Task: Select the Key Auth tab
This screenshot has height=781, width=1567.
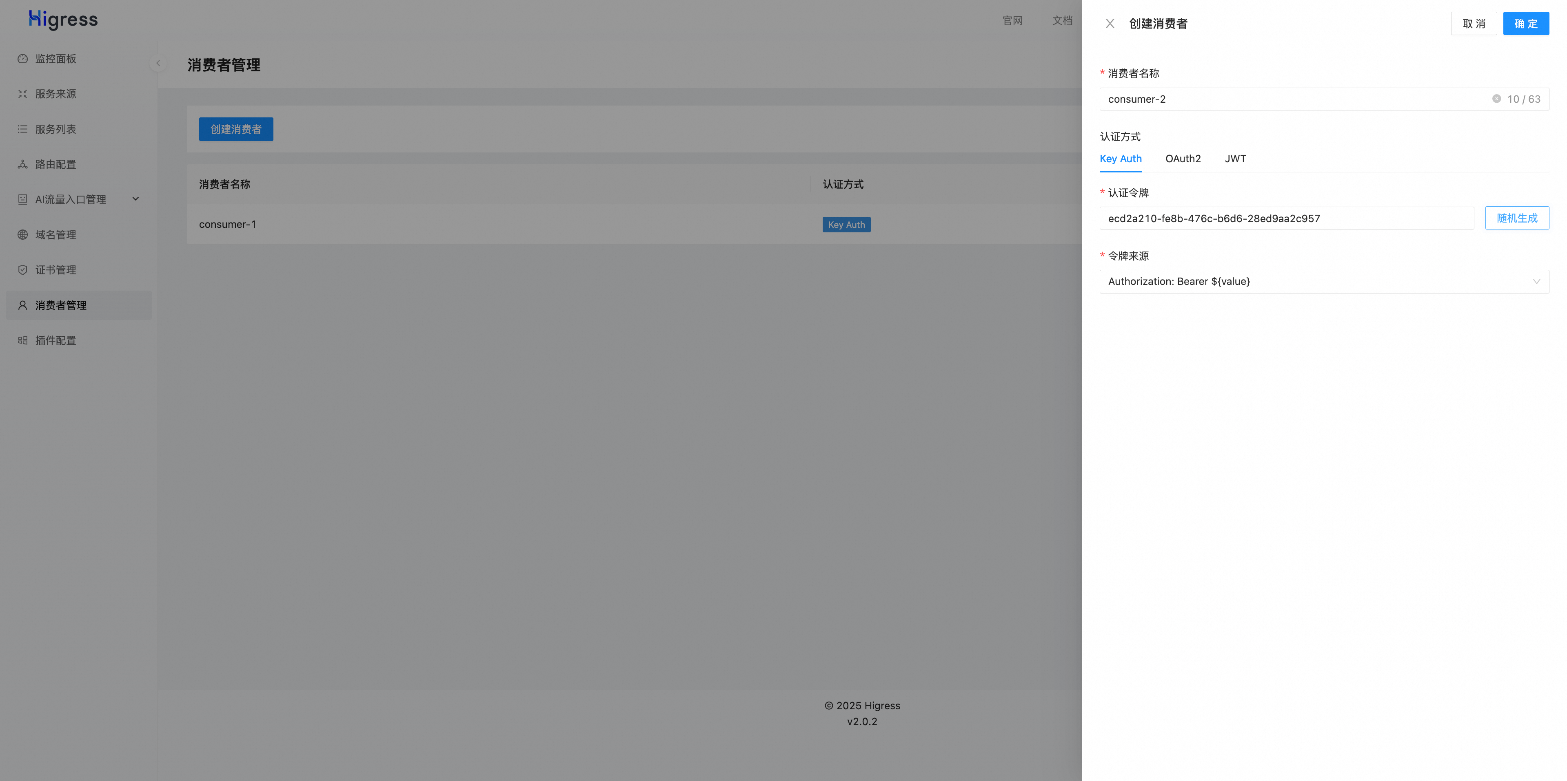Action: coord(1120,159)
